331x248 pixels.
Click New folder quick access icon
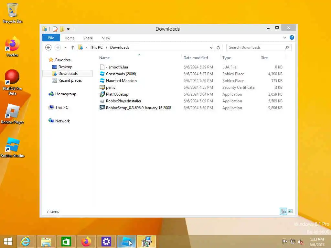[x=62, y=29]
